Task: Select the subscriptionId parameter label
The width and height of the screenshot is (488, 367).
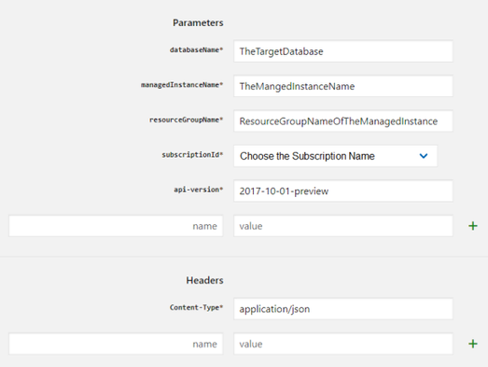Action: (192, 154)
